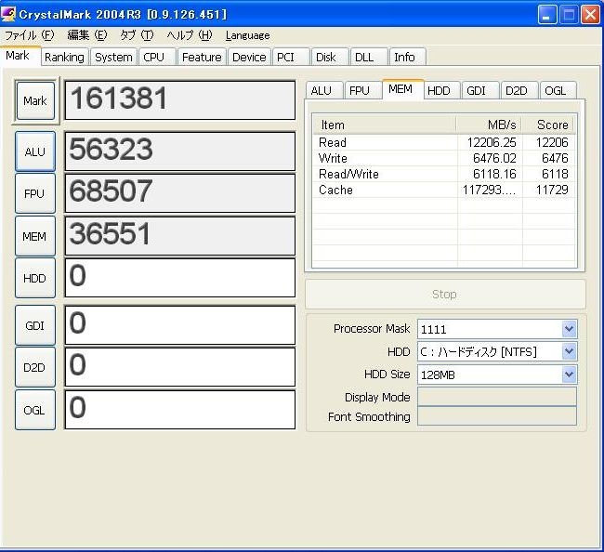Switch to the System tab

[113, 57]
